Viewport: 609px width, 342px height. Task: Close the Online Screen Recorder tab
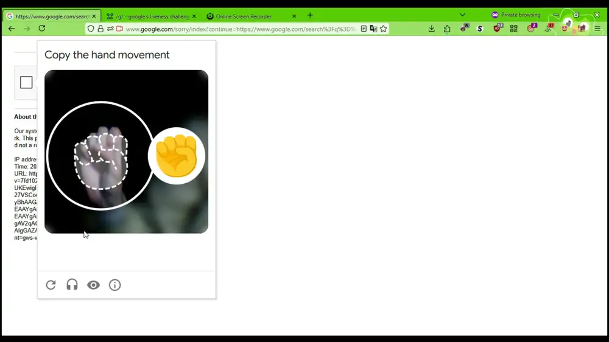coord(294,16)
